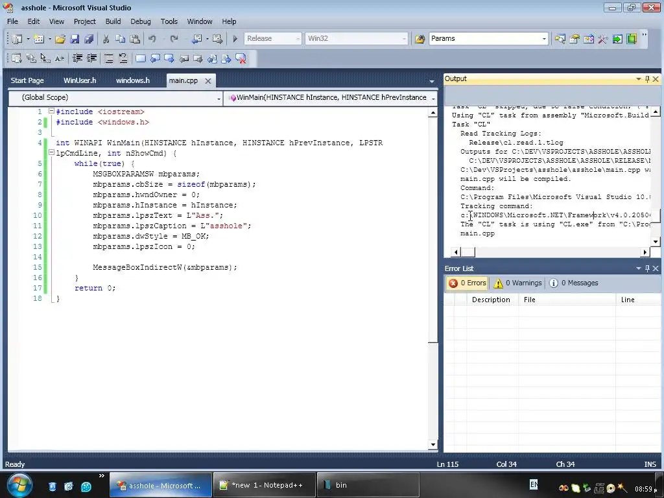Toggle a bookmark on the current line
Screen dimensions: 664x498
point(141,58)
